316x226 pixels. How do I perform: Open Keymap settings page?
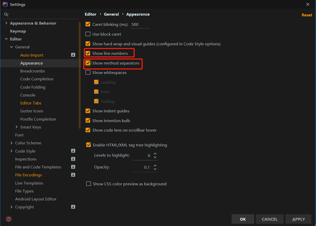(x=18, y=31)
